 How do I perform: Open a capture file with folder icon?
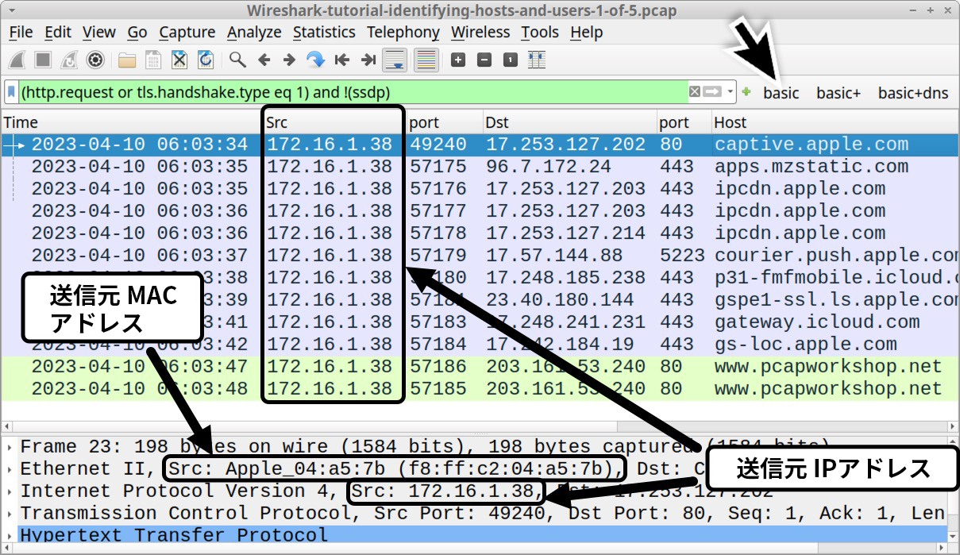point(127,60)
